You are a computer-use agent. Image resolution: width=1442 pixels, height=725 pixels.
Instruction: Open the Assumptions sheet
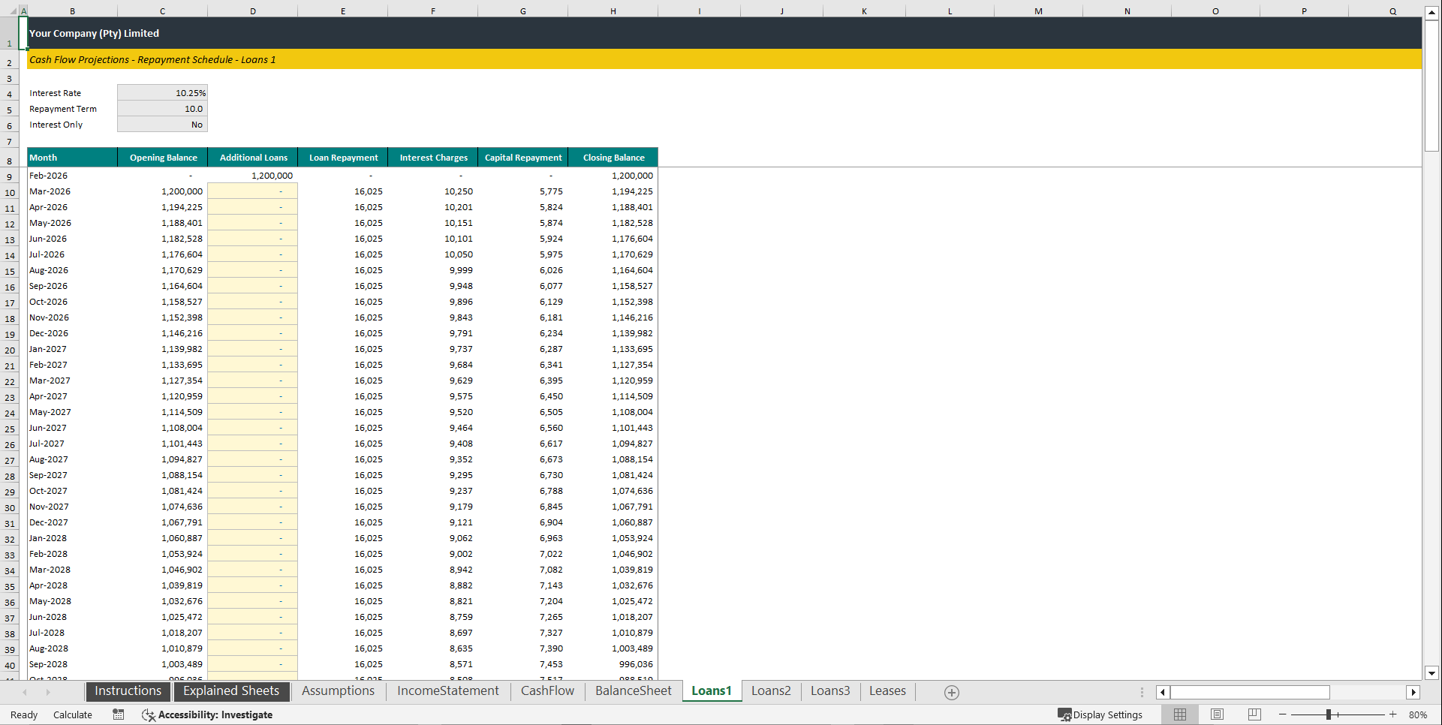coord(338,691)
